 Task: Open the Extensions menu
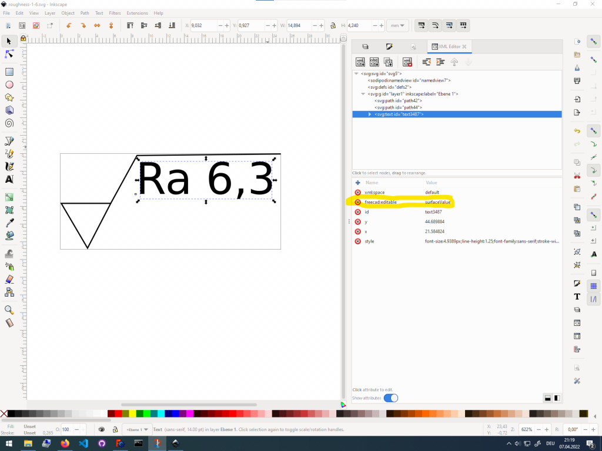point(137,13)
